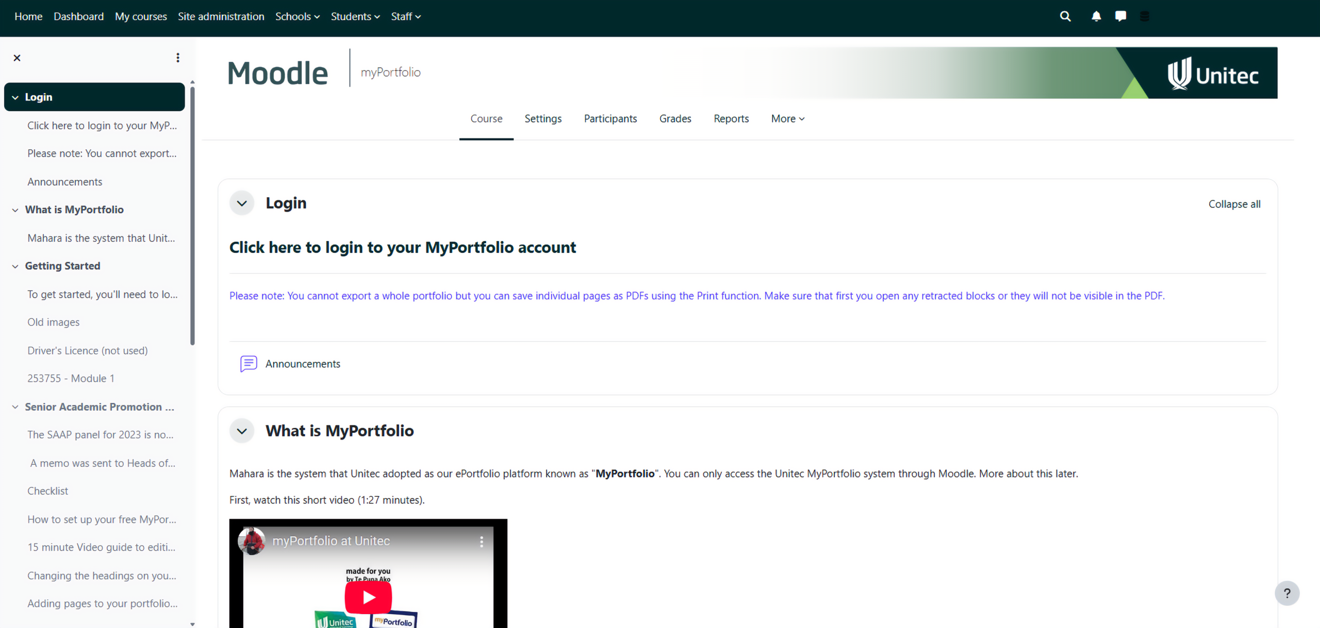Click the Collapse all link

pyautogui.click(x=1234, y=204)
